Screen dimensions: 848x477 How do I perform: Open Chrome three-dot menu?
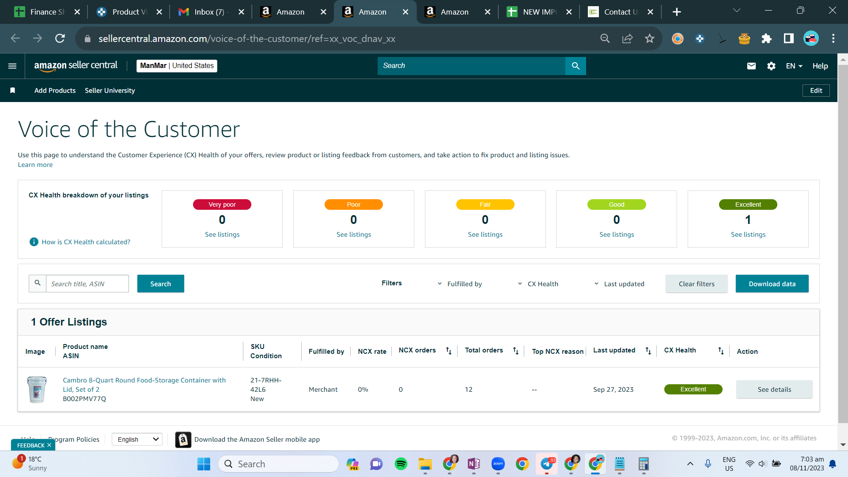coord(833,38)
